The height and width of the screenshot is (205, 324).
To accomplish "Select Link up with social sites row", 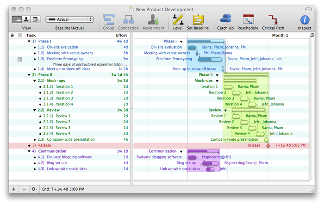I will click(x=69, y=169).
